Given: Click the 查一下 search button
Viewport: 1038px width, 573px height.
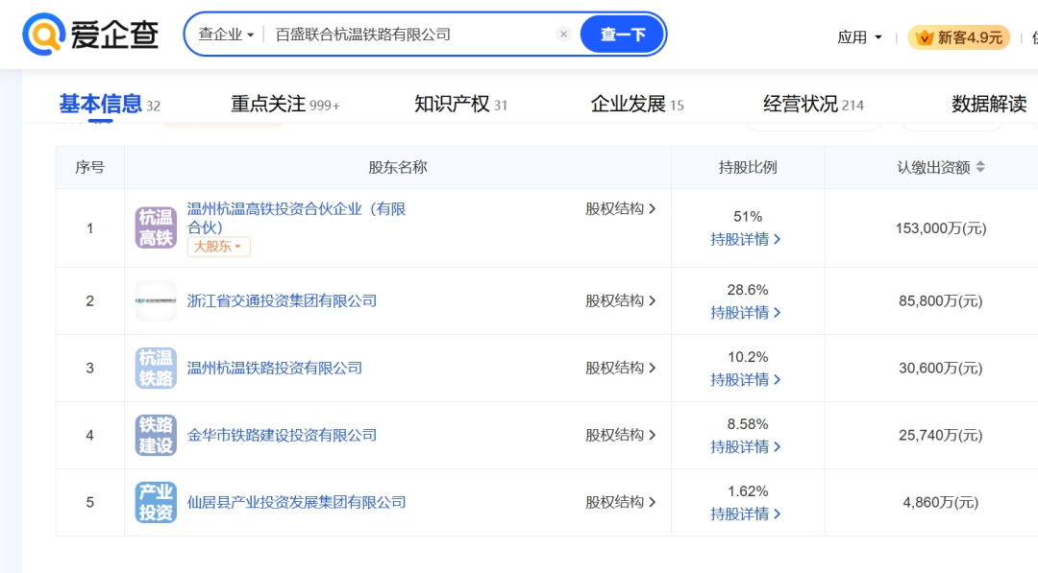Looking at the screenshot, I should [x=622, y=35].
